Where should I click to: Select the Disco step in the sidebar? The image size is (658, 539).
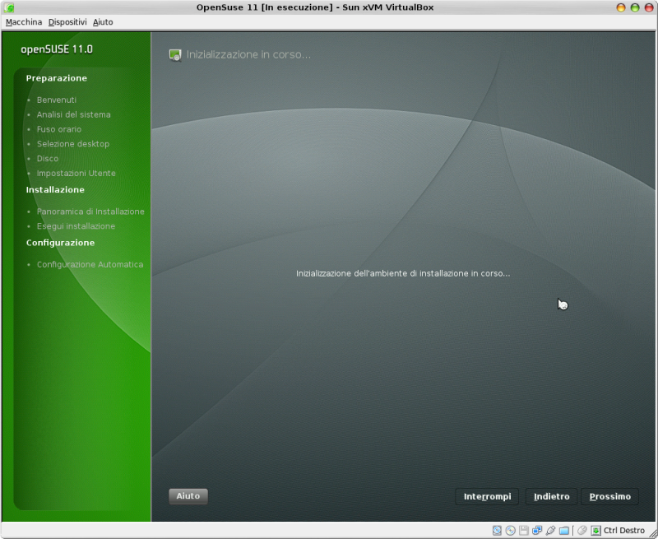(x=48, y=159)
